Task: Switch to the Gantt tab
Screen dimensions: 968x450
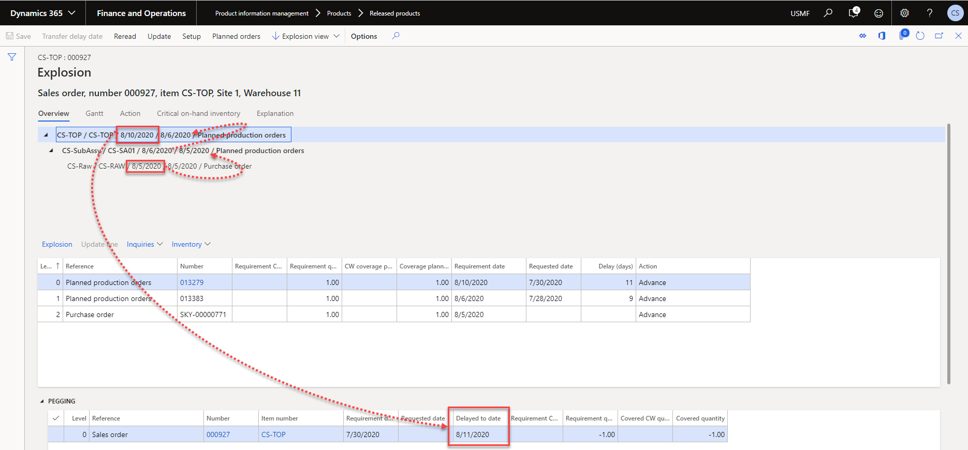Action: coord(94,113)
